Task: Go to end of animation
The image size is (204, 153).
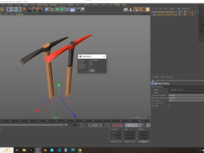Action: pos(108,125)
